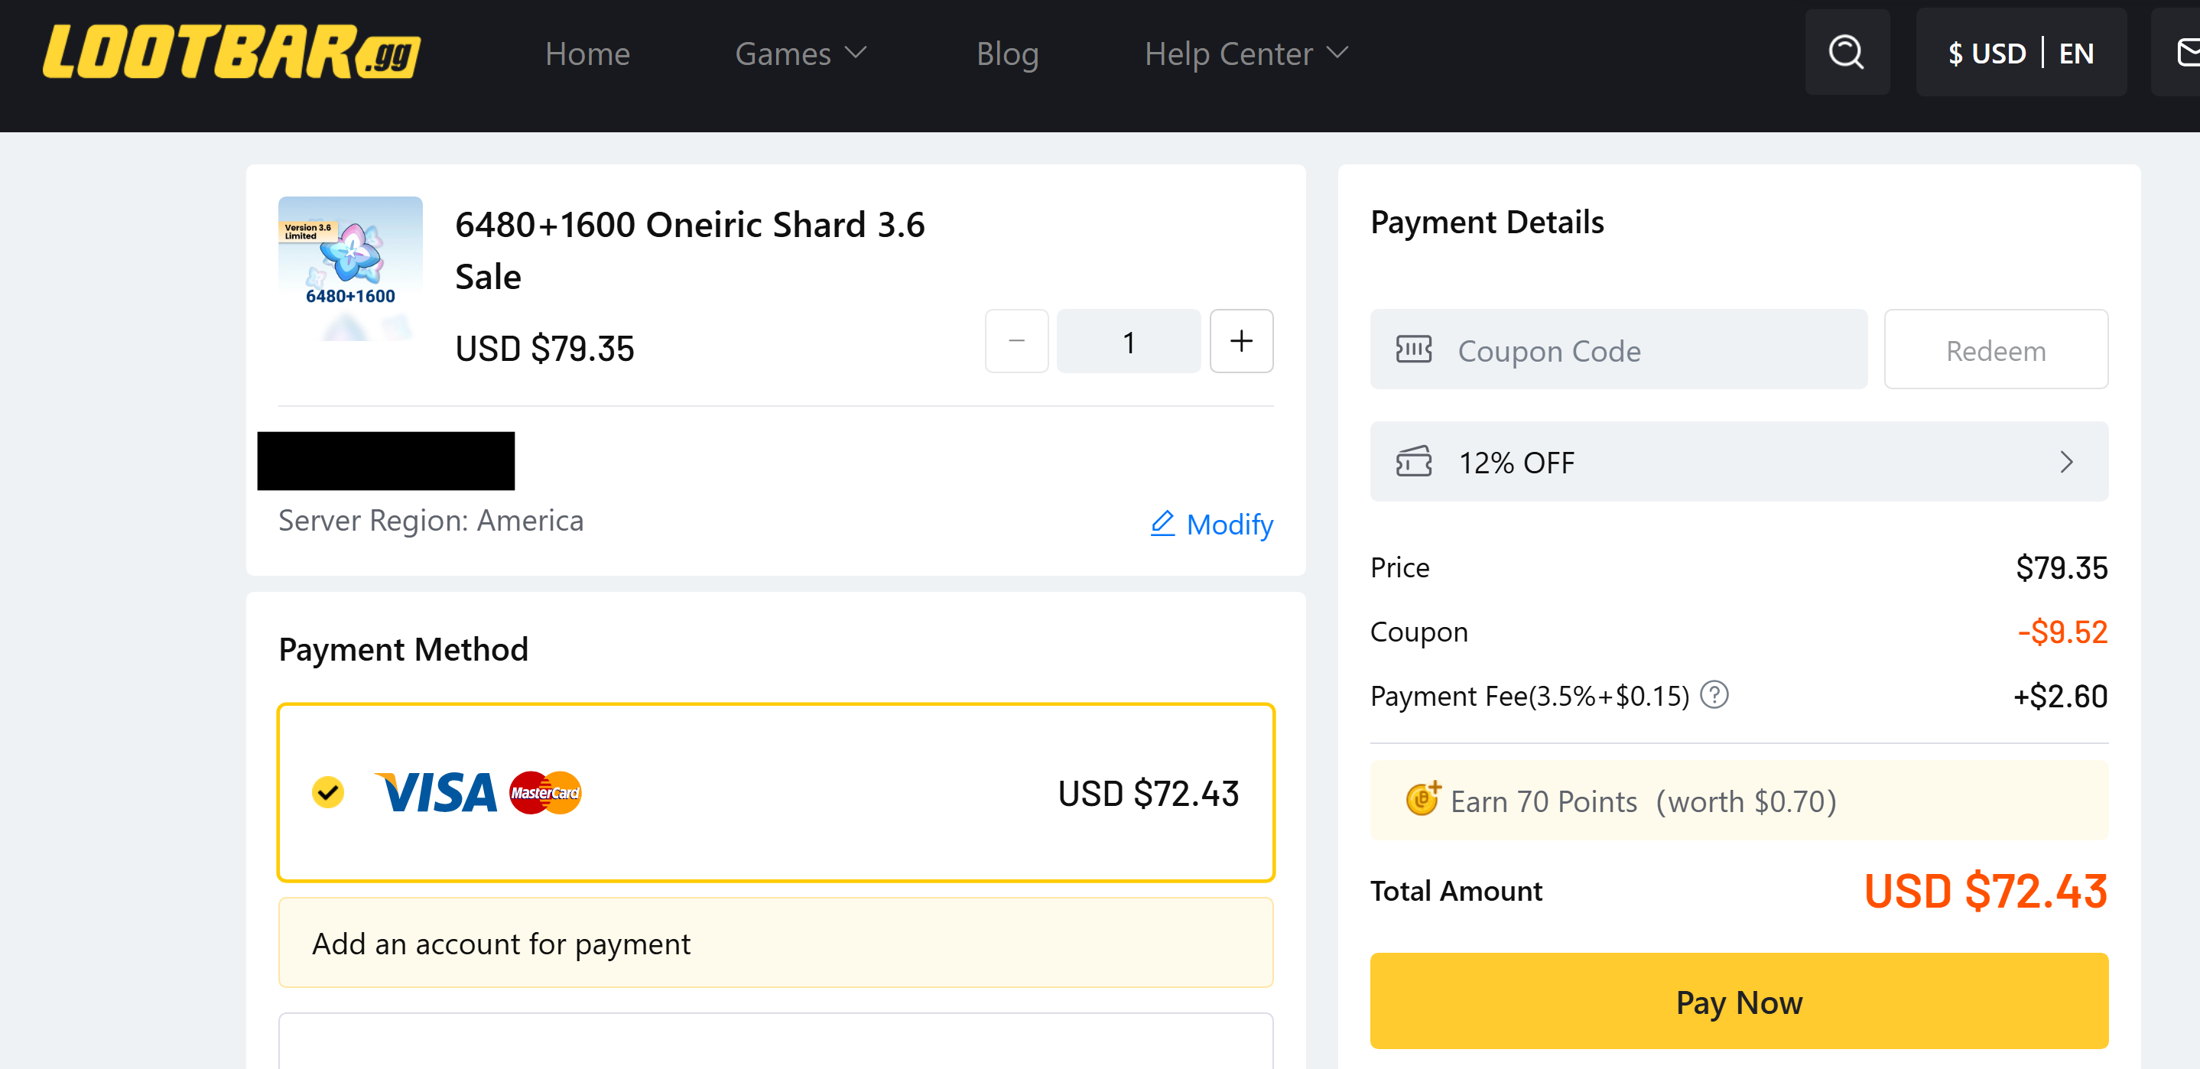Screen dimensions: 2200x1069
Task: Open the search magnifier icon
Action: (x=1846, y=53)
